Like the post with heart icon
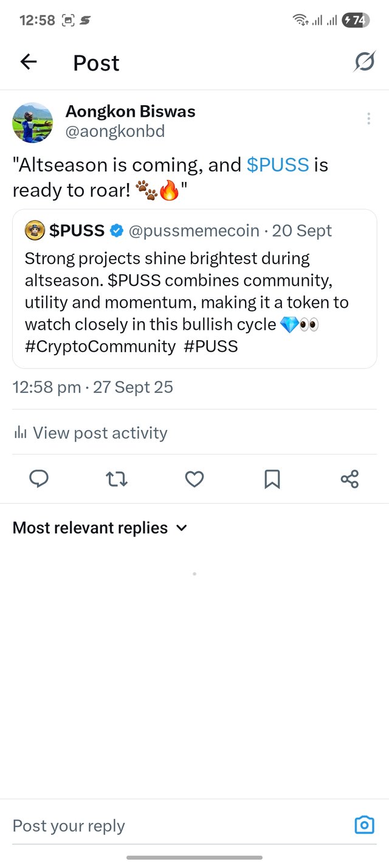Screen dimensions: 389x865 (x=194, y=479)
